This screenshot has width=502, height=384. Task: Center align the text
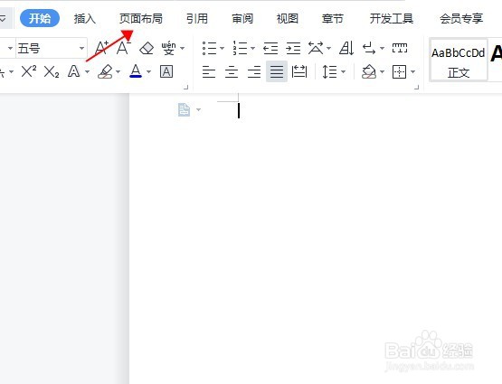point(232,71)
